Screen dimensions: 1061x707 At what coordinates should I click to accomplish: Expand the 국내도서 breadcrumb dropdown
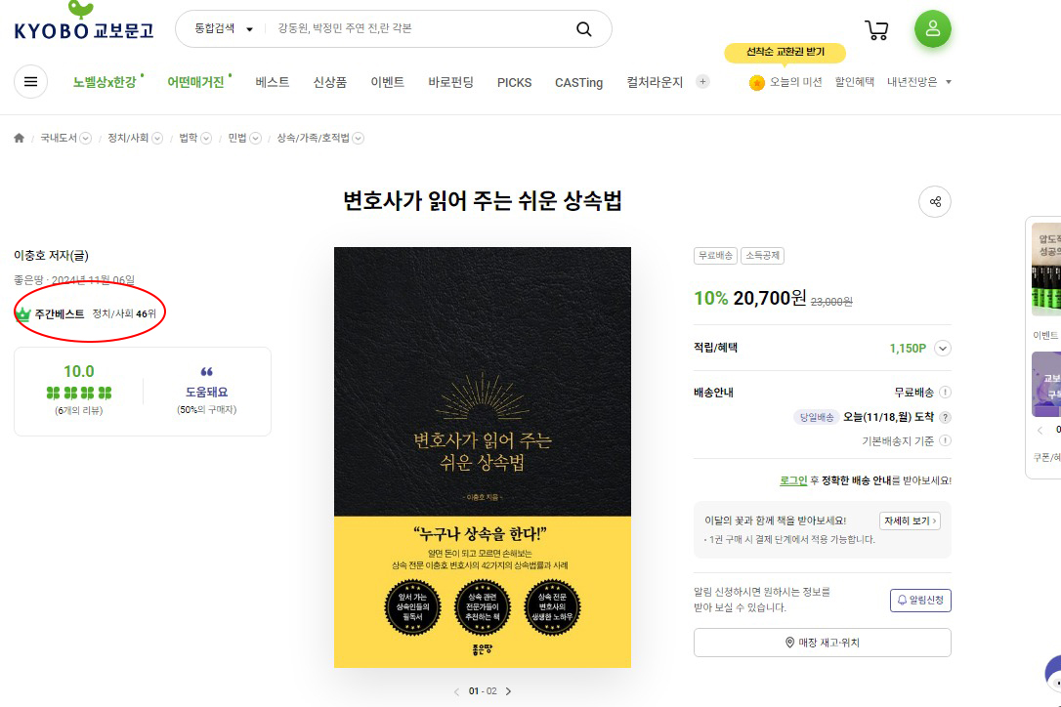point(85,138)
